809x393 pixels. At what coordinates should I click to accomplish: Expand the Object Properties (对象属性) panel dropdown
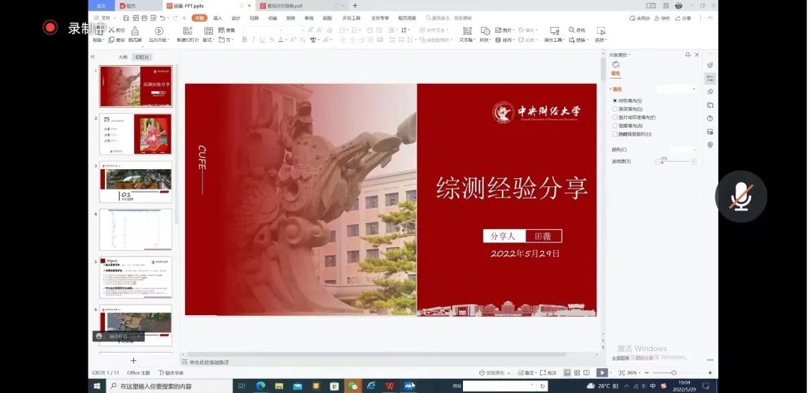631,55
